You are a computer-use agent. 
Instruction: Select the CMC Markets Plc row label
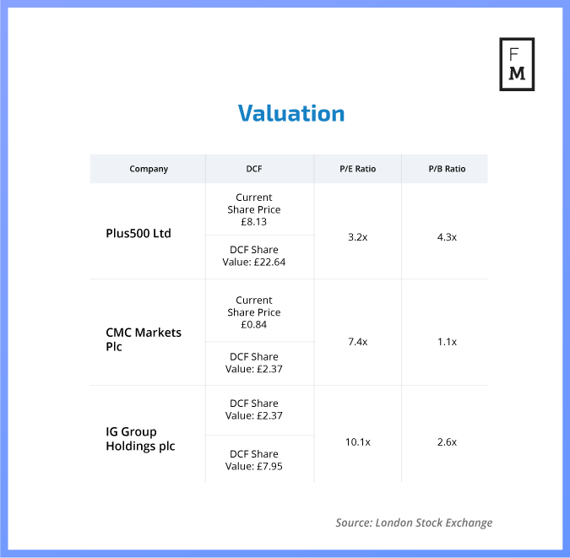143,339
